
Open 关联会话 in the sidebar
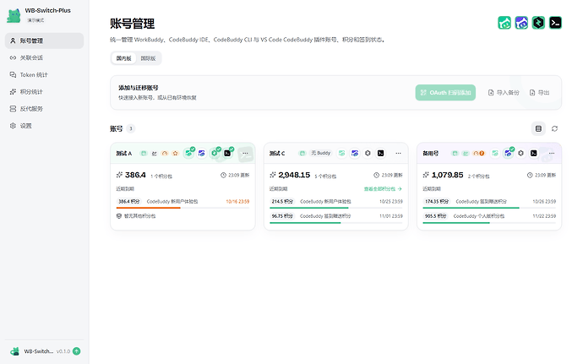pyautogui.click(x=44, y=57)
